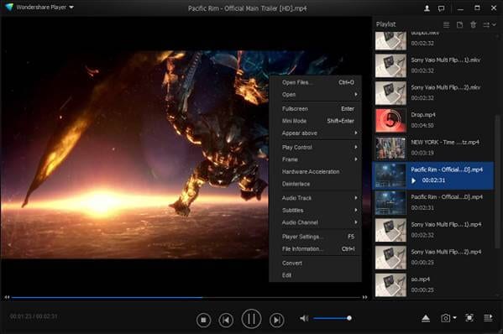Adjust the volume slider

coord(333,318)
